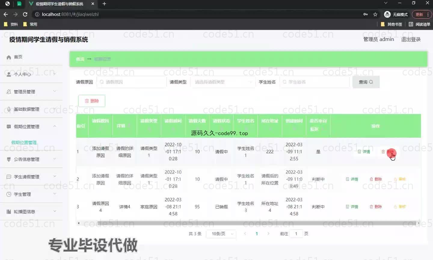Focus the 请假原因 search input

tap(131, 82)
